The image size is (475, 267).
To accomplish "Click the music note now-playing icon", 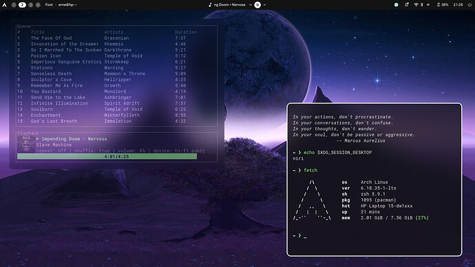I will click(x=210, y=5).
